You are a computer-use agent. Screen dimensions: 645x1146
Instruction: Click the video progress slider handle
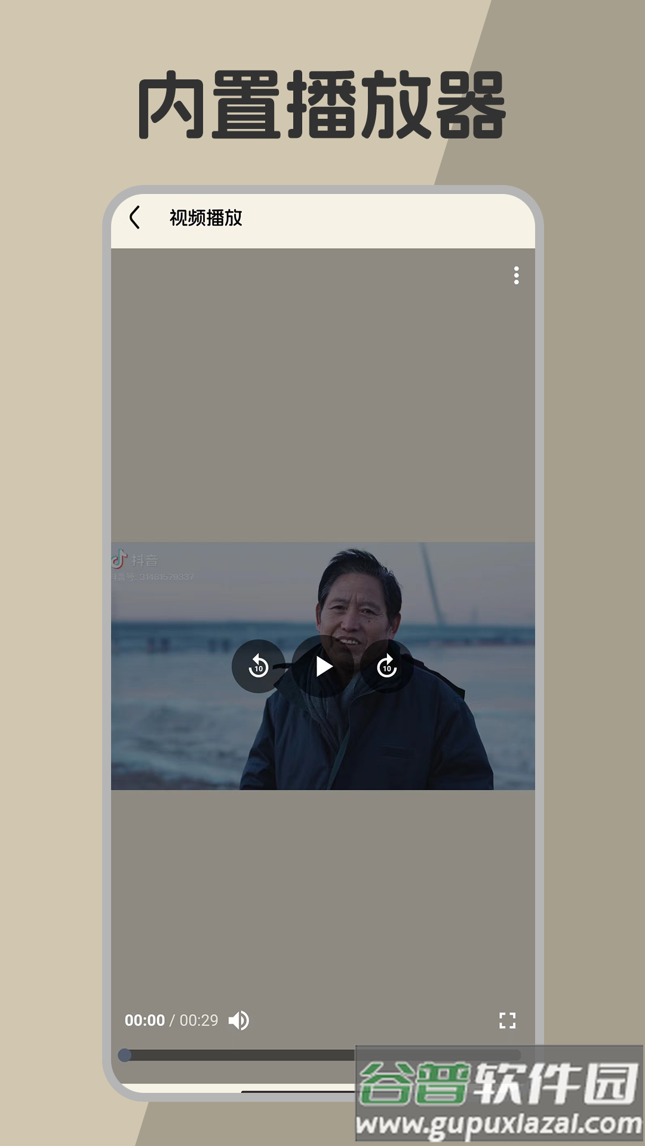125,1055
